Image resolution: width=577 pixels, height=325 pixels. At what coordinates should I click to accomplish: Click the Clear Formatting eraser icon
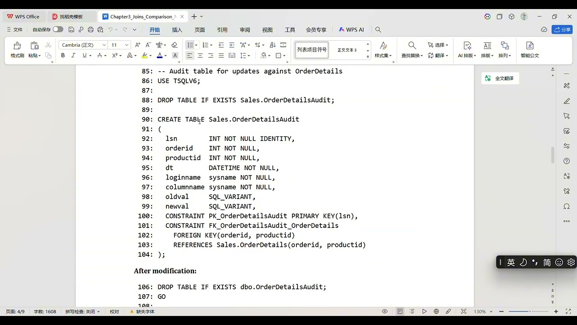point(174,45)
